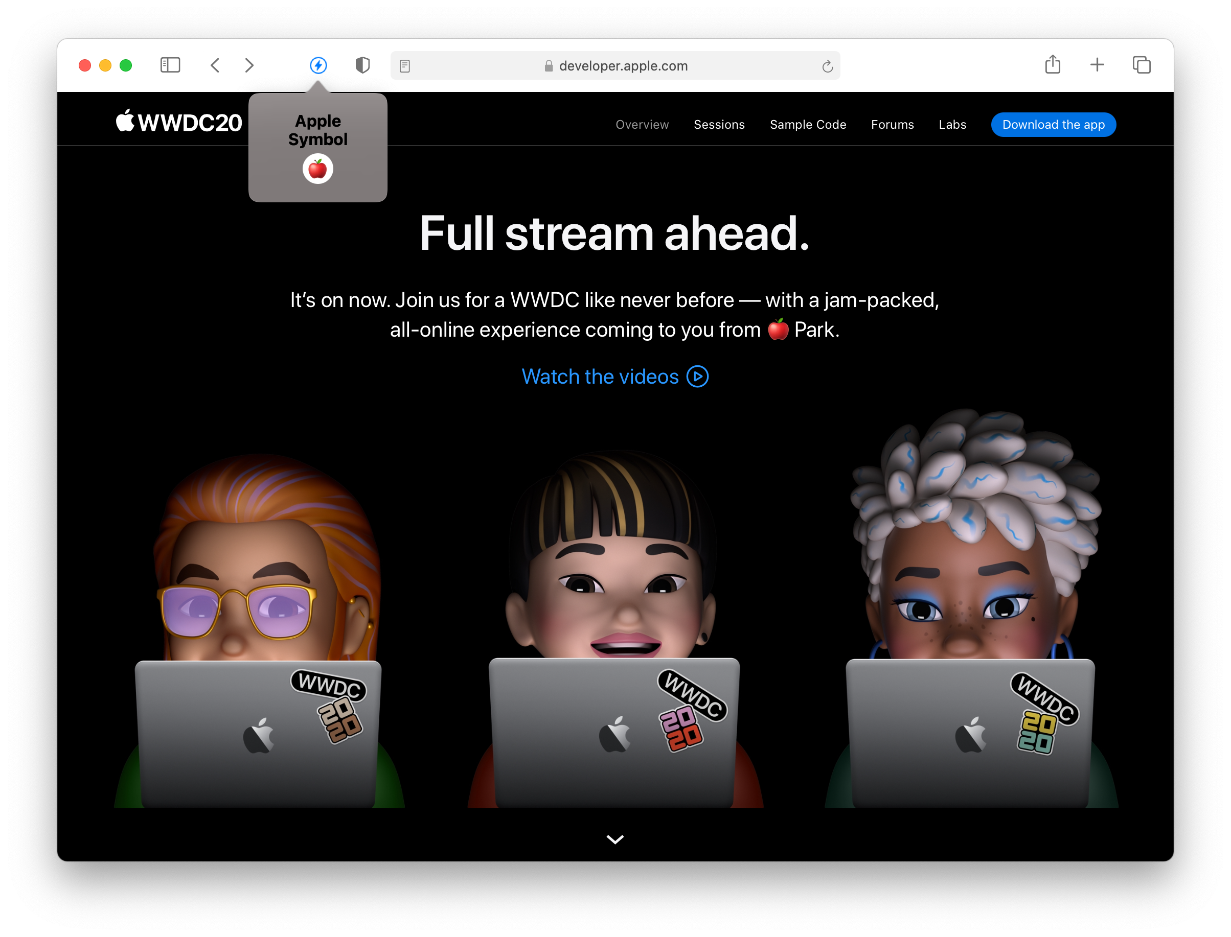Open the Privacy Report shield icon

[362, 65]
